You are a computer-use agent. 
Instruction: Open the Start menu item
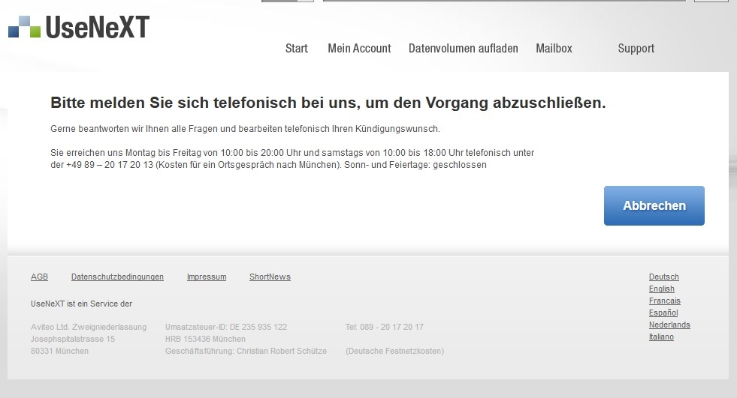297,48
